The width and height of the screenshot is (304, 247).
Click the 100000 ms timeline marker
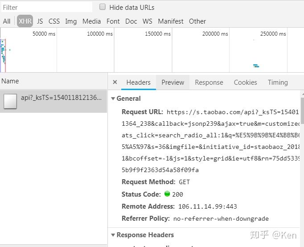point(100,34)
